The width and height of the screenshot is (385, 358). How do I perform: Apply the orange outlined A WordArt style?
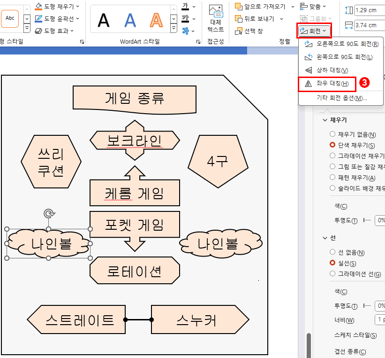pyautogui.click(x=156, y=20)
